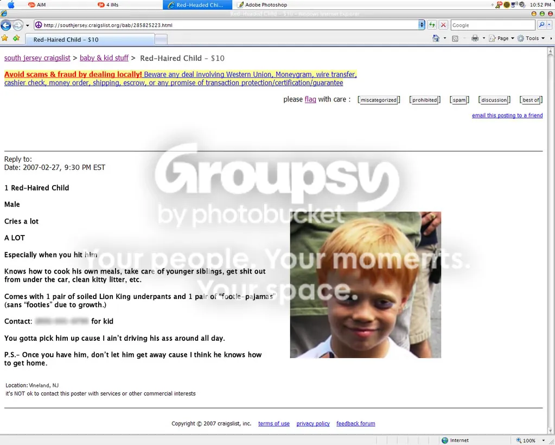This screenshot has width=555, height=445.
Task: Click the system tray volume speaker icon
Action: (522, 4)
